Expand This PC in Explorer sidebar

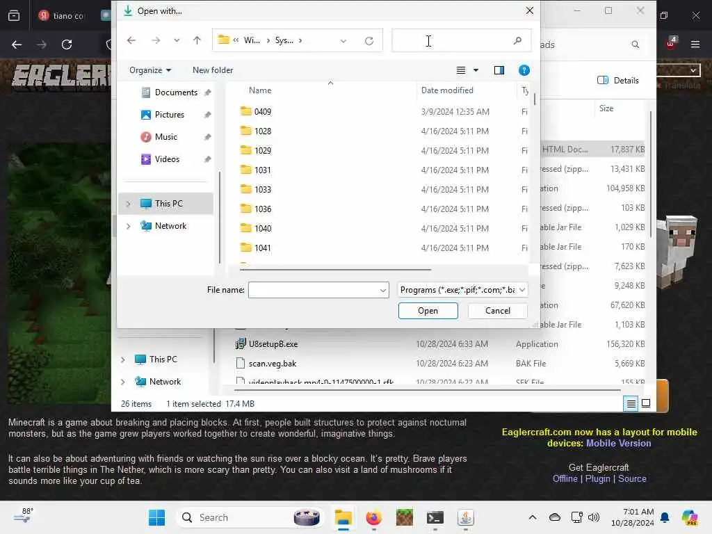pos(122,359)
